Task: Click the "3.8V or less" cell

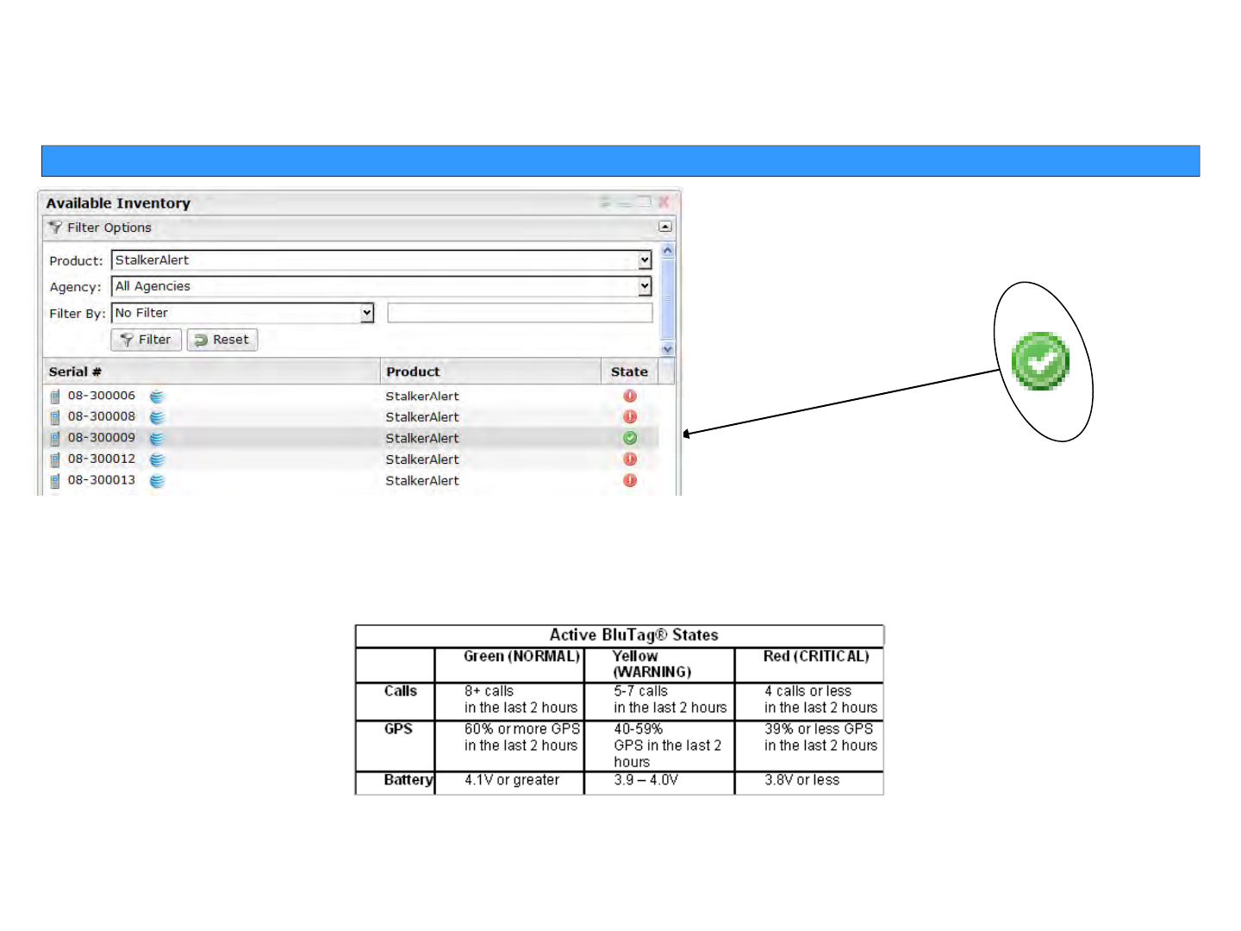Action: (x=801, y=780)
